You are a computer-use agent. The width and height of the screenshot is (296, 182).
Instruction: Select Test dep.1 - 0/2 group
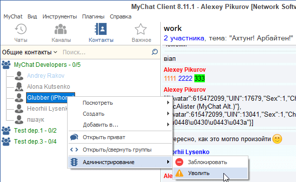35,131
